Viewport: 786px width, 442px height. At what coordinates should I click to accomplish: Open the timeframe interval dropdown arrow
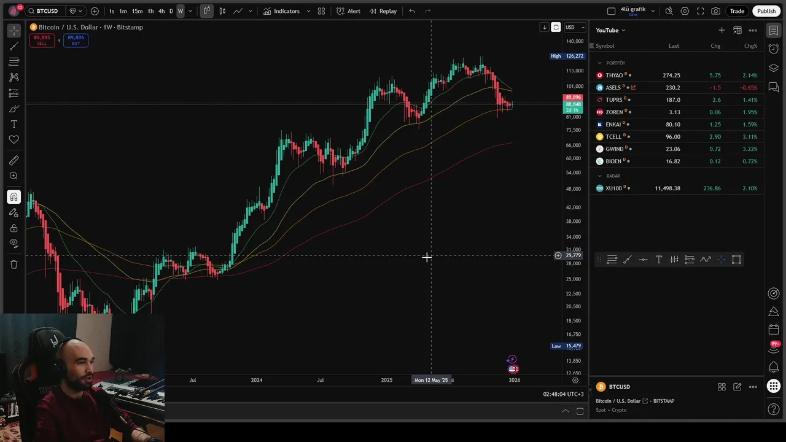(190, 11)
